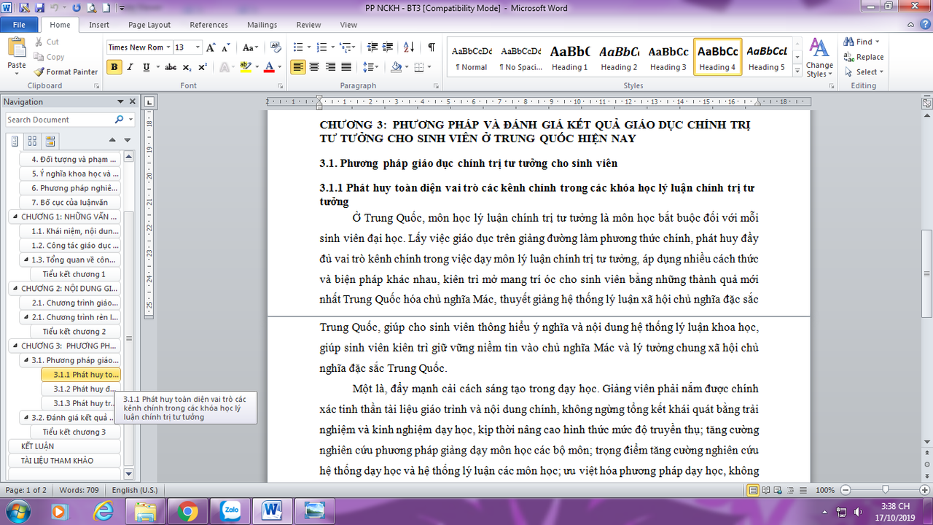Image resolution: width=933 pixels, height=525 pixels.
Task: Toggle Align Text Right
Action: [x=330, y=67]
